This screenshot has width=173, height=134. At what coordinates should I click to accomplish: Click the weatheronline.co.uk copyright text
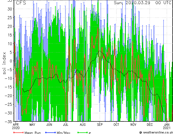[156, 132]
